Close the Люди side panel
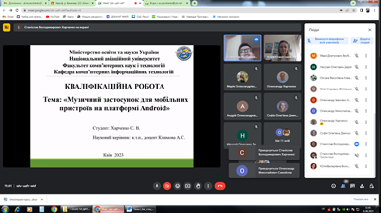Viewport: 381px width, 213px height. 370,30
